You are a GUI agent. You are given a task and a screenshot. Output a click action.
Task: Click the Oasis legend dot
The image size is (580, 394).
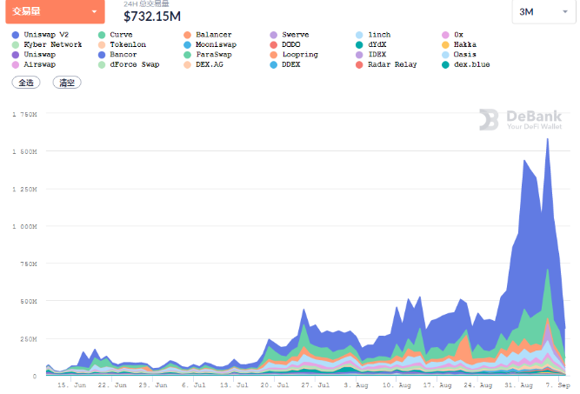pos(445,55)
